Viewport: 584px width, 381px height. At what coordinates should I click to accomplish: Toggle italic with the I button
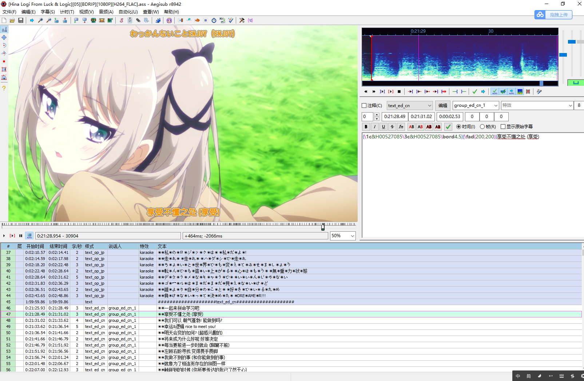[x=375, y=127]
